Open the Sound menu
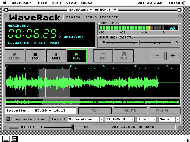 click(x=86, y=3)
